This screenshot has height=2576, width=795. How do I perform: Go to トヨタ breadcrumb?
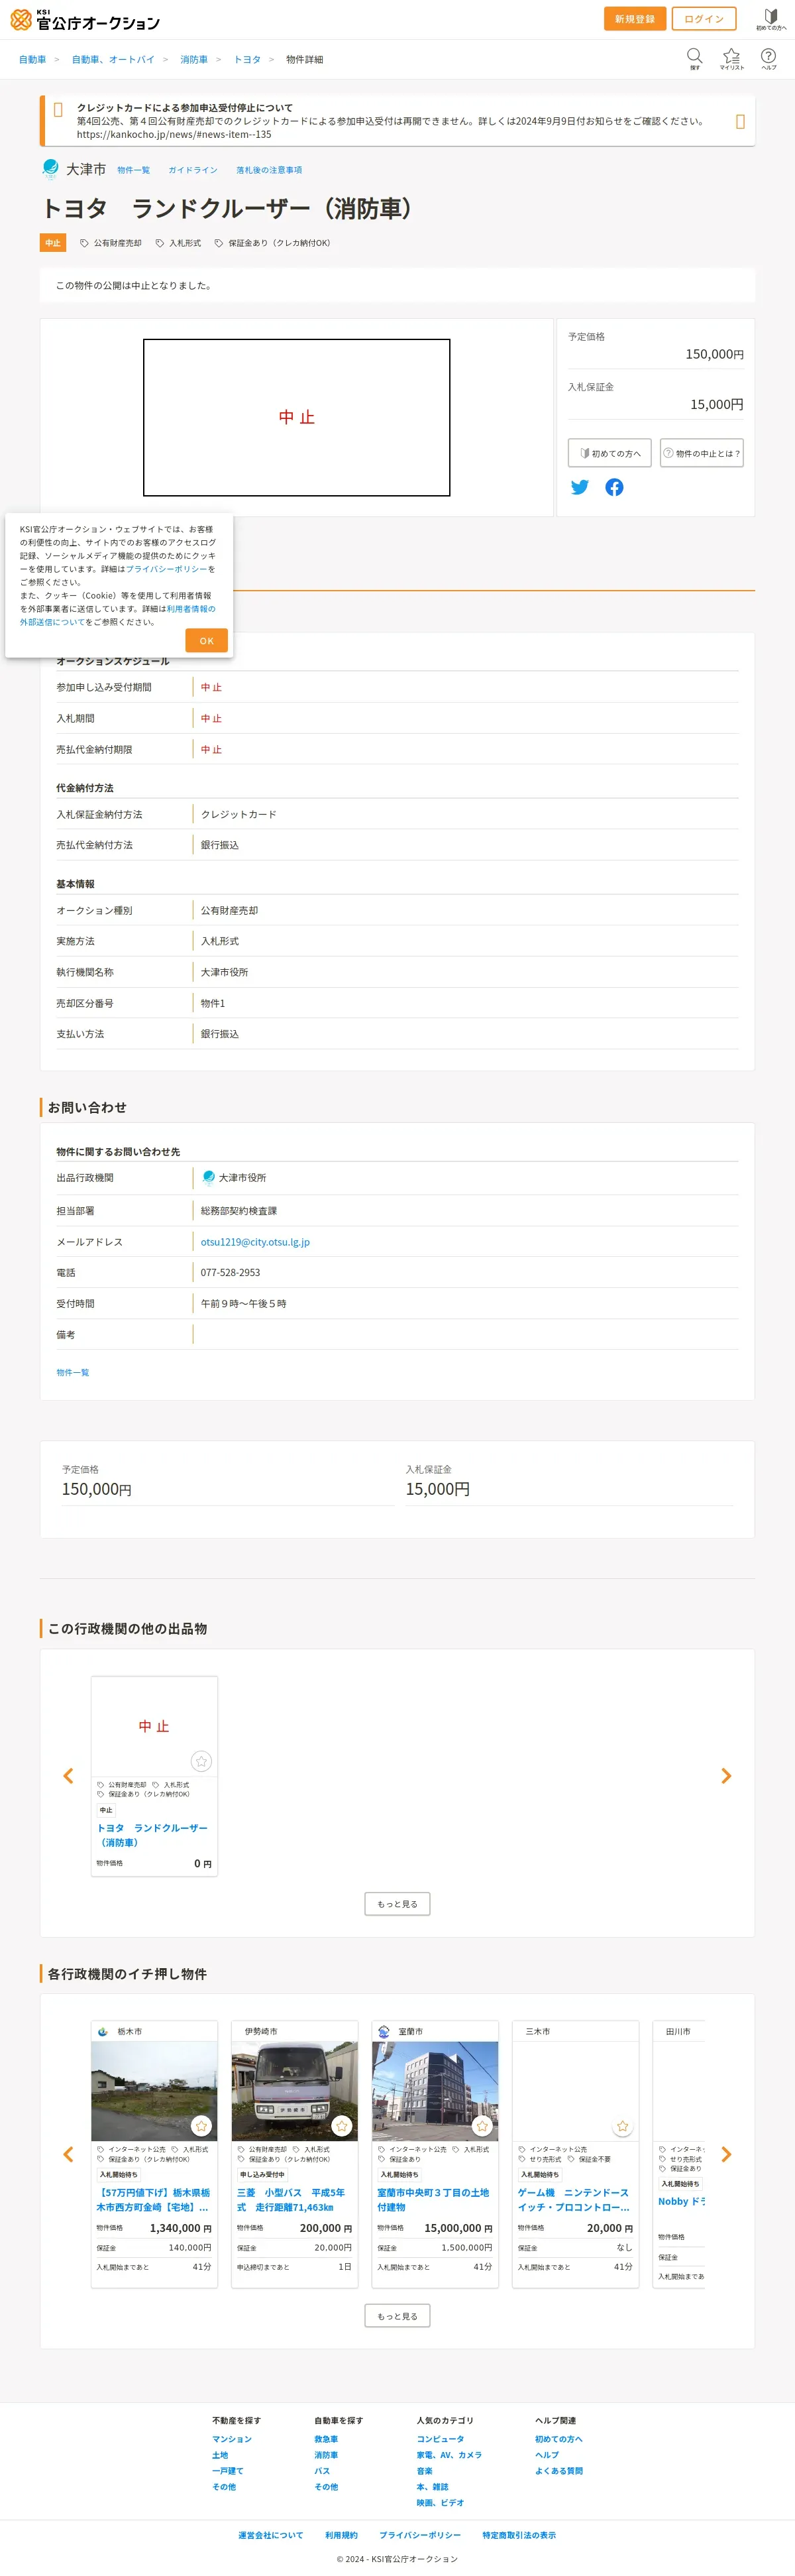(247, 60)
